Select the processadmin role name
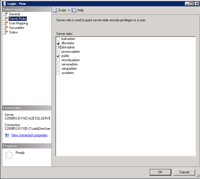The height and width of the screenshot is (179, 200). coord(71,52)
